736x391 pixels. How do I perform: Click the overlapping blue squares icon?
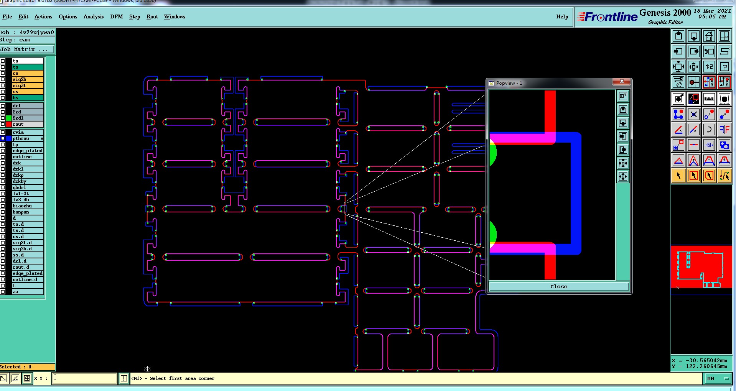(x=724, y=145)
